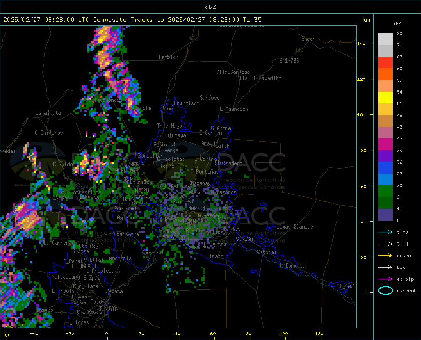Click the 'L_Asuncion' map label
Screen dimensions: 421x340
[x=234, y=109]
